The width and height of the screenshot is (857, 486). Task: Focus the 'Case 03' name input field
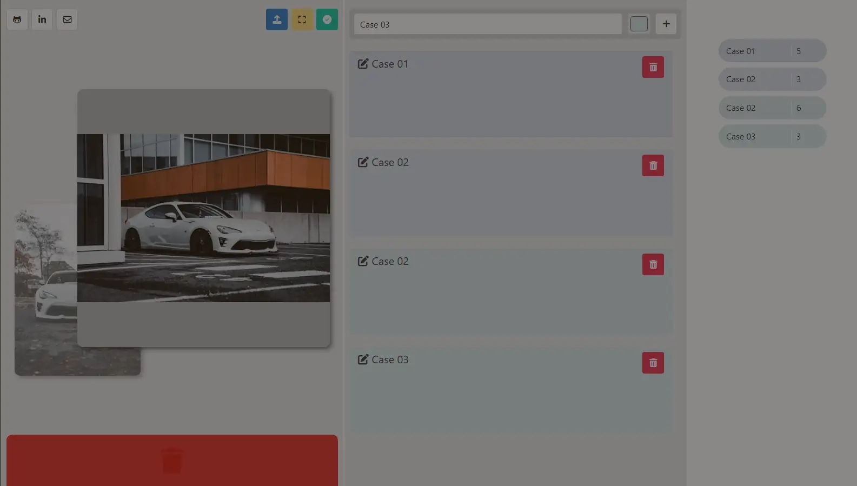coord(488,24)
